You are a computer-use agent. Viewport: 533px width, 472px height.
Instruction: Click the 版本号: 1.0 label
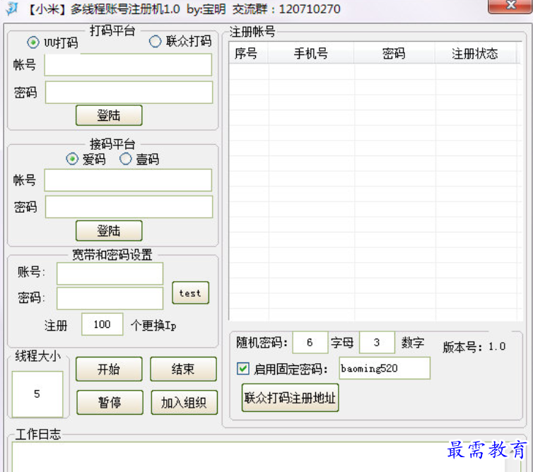474,347
